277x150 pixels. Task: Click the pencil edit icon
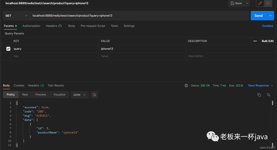pos(260,3)
